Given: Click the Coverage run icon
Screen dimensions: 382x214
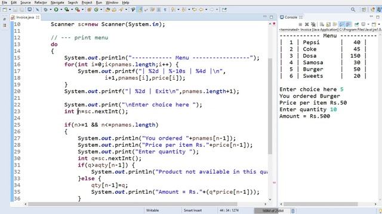Looking at the screenshot, I should [66, 10].
